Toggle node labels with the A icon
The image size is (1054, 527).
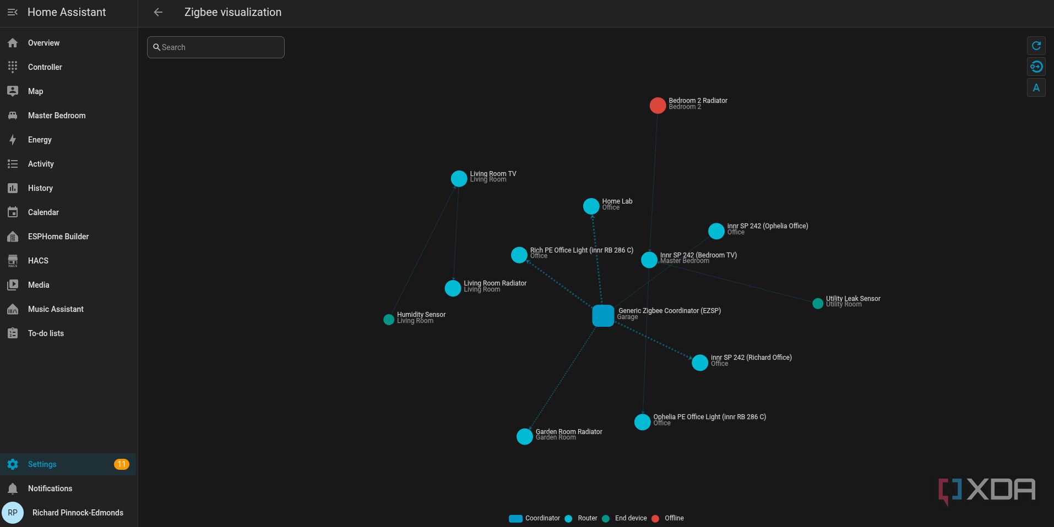(1036, 87)
